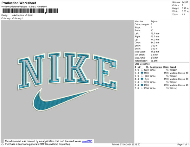Viewport: 190px width, 147px height.
Task: Select the Colorway 1 value
Action: 18,18
